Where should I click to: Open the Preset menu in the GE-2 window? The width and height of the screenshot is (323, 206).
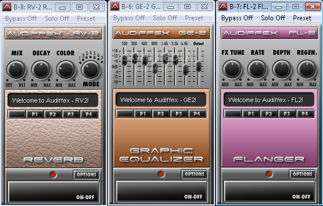[194, 18]
